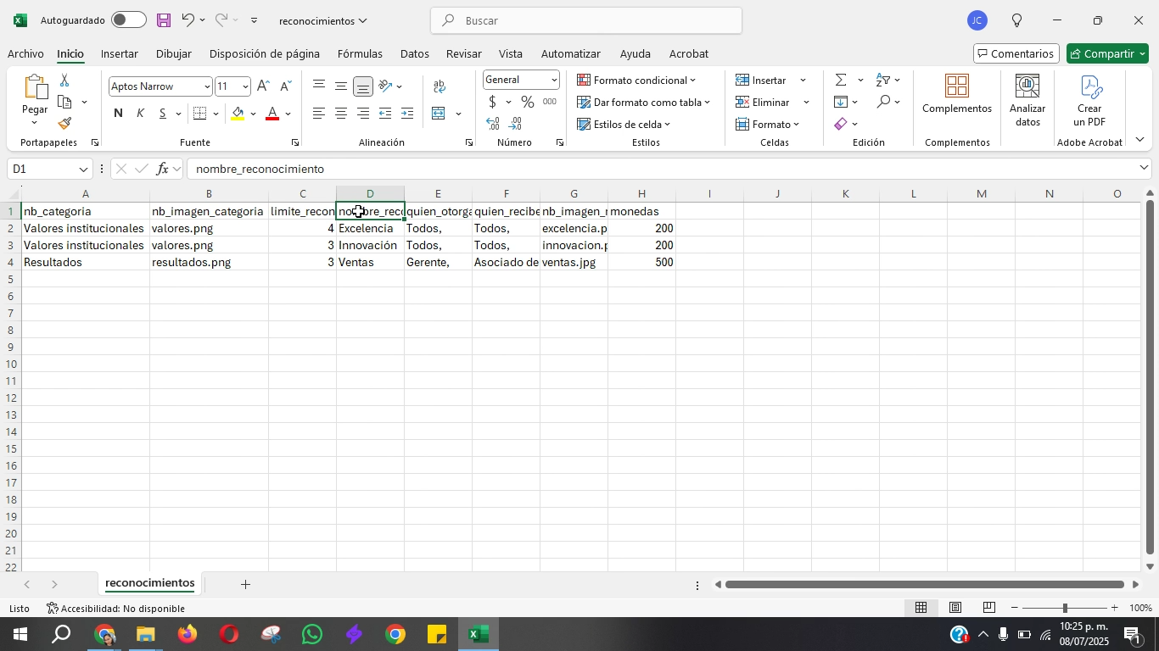Add a new sheet with plus

tap(245, 584)
